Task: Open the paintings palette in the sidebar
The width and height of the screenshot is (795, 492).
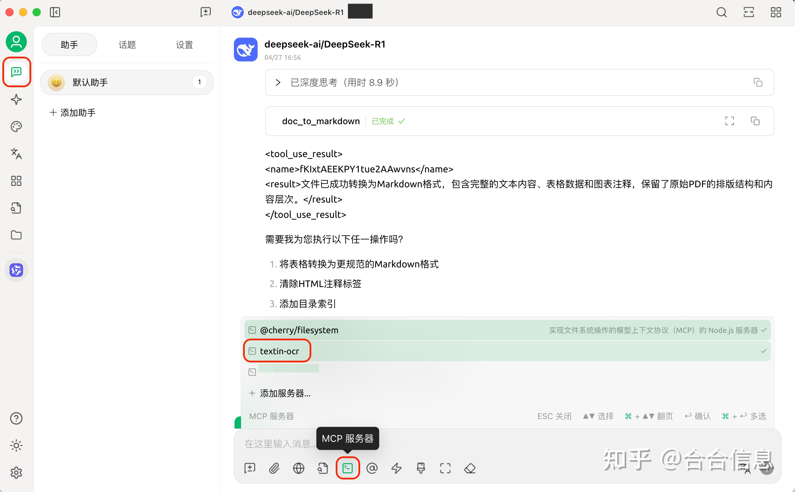Action: click(16, 127)
